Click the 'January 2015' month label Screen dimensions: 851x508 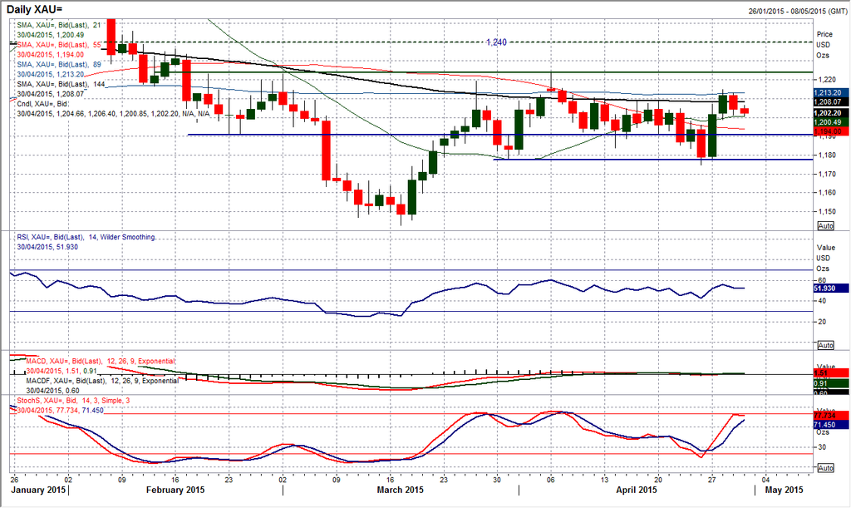[x=39, y=490]
